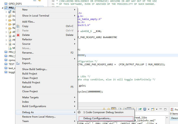Expand the Binaries node in project tree
The image size is (178, 124).
tap(6, 12)
